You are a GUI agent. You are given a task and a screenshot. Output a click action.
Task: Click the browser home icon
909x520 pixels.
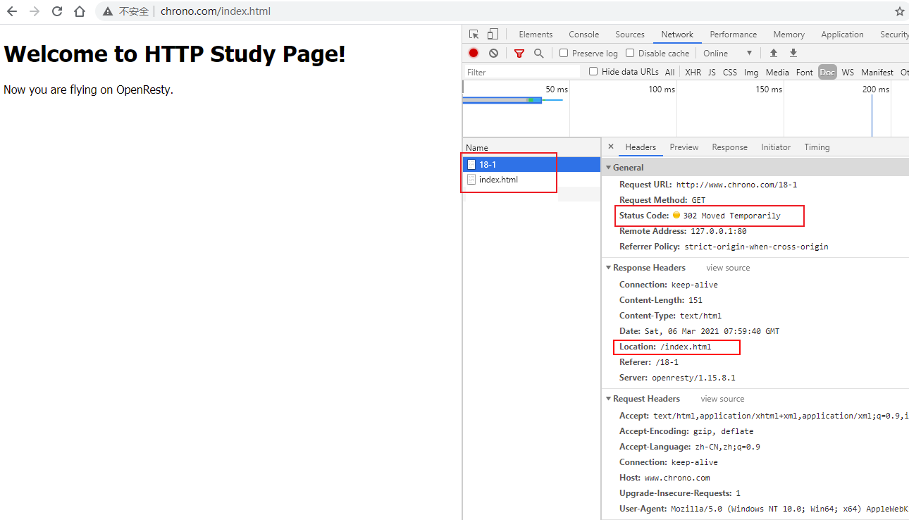point(80,11)
